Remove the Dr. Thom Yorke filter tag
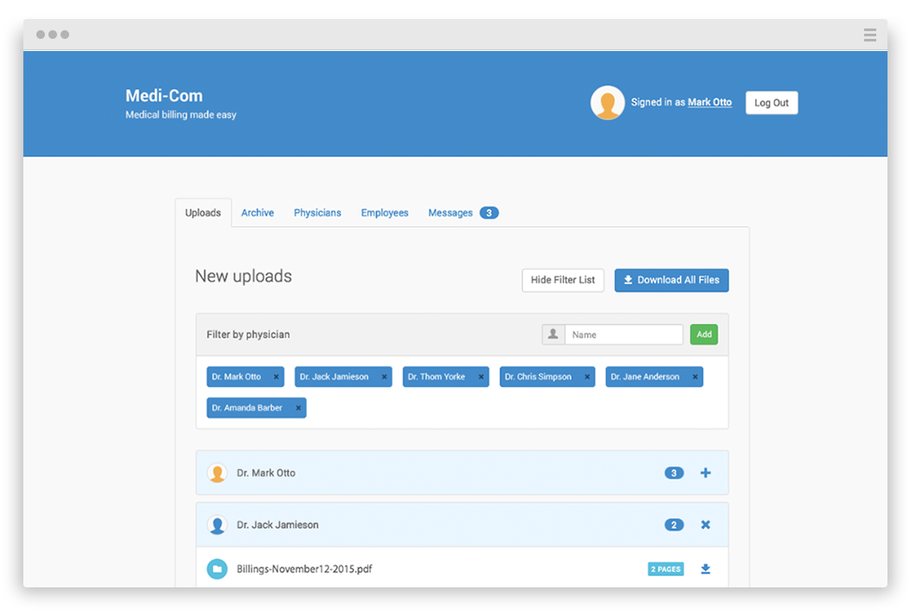916x615 pixels. tap(481, 377)
